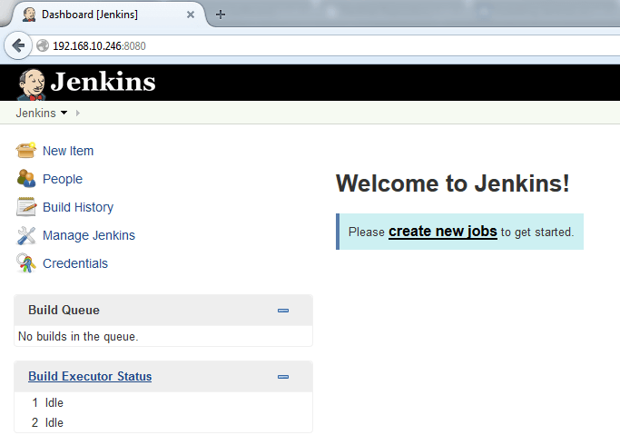620x445 pixels.
Task: Click the Credentials keys icon
Action: (x=26, y=263)
